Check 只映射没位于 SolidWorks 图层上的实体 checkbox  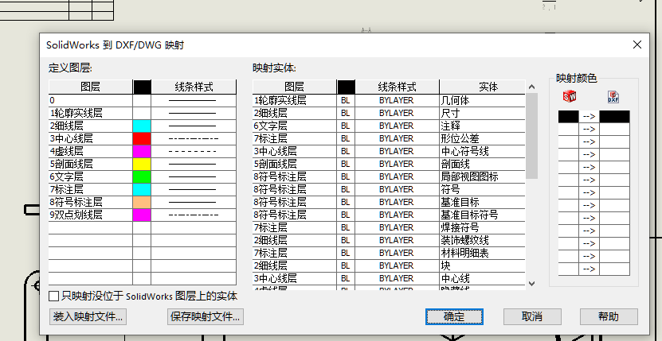click(53, 296)
